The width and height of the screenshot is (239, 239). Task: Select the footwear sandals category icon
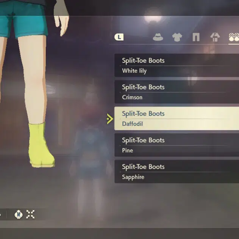(234, 37)
